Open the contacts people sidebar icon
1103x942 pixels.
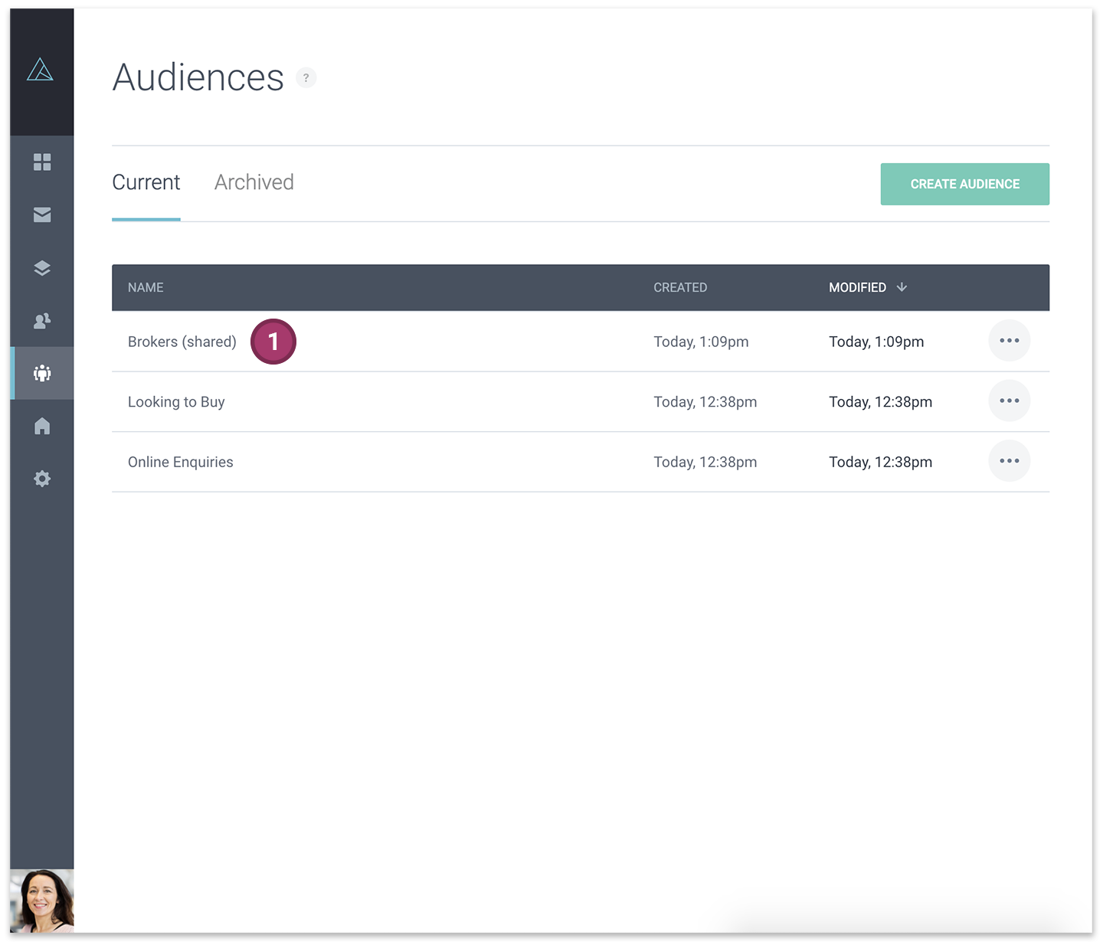42,321
